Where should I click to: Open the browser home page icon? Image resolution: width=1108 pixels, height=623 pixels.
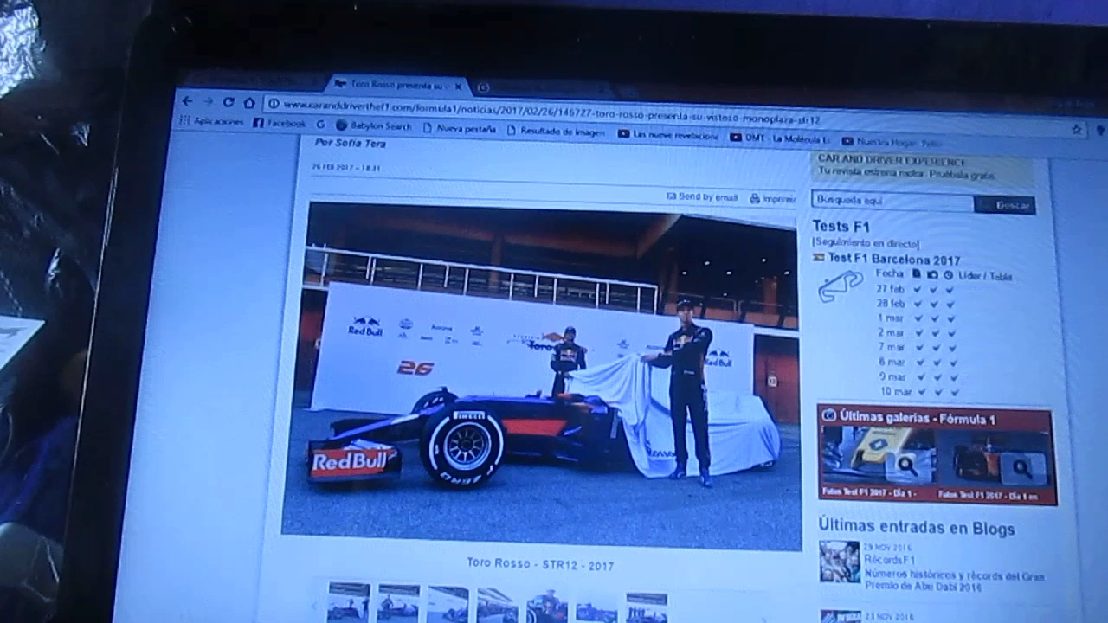point(249,103)
